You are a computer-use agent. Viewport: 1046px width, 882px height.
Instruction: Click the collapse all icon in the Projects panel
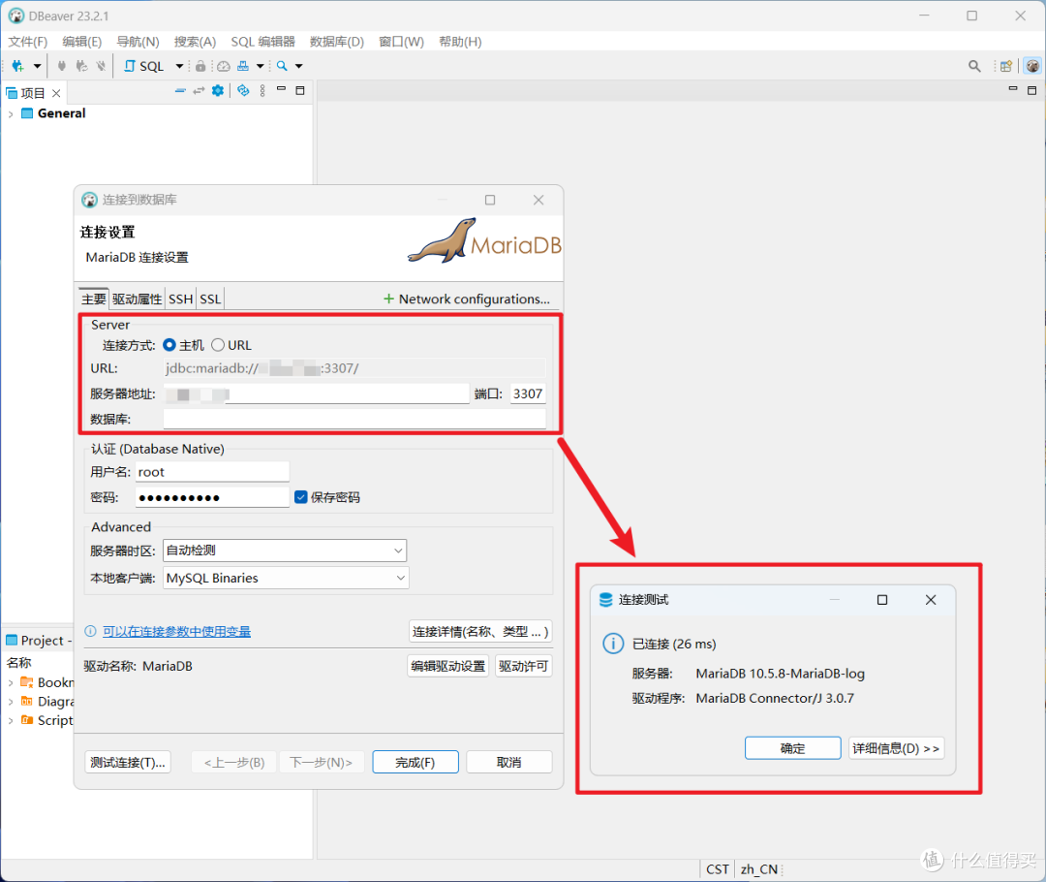(x=180, y=91)
